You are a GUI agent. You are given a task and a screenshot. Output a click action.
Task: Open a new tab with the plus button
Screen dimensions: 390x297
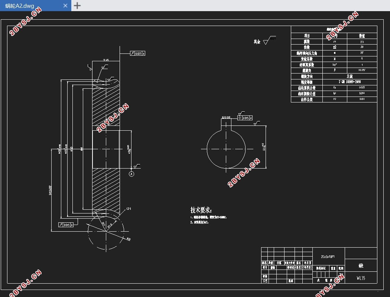pyautogui.click(x=77, y=6)
